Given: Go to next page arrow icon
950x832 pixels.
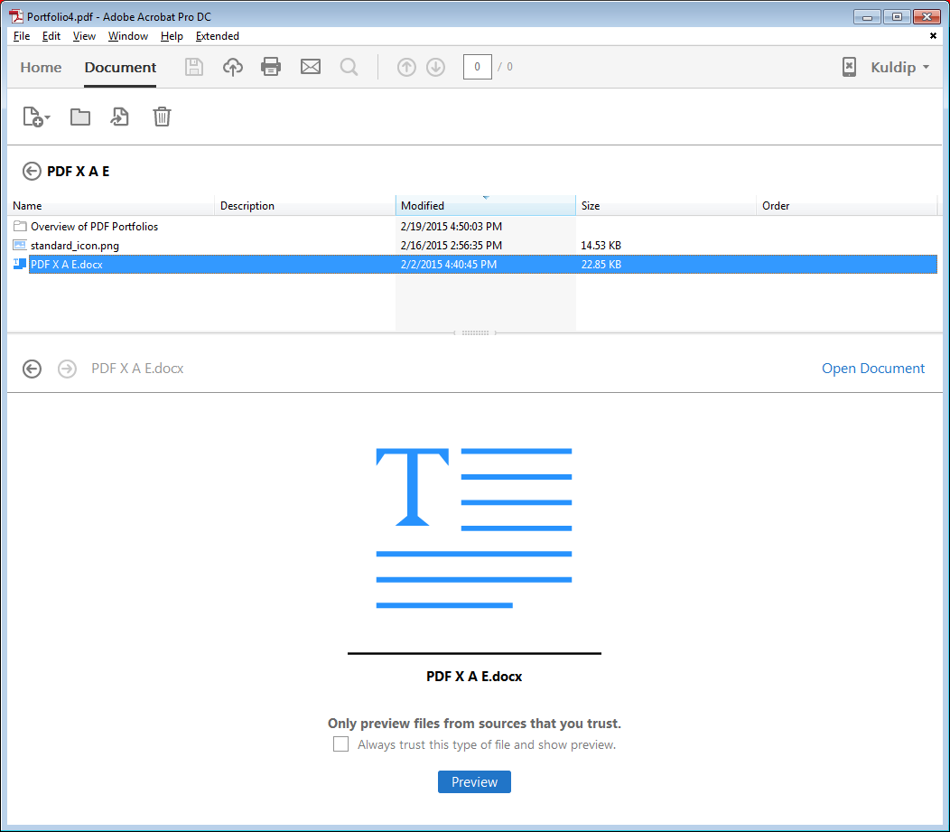Looking at the screenshot, I should pos(435,67).
